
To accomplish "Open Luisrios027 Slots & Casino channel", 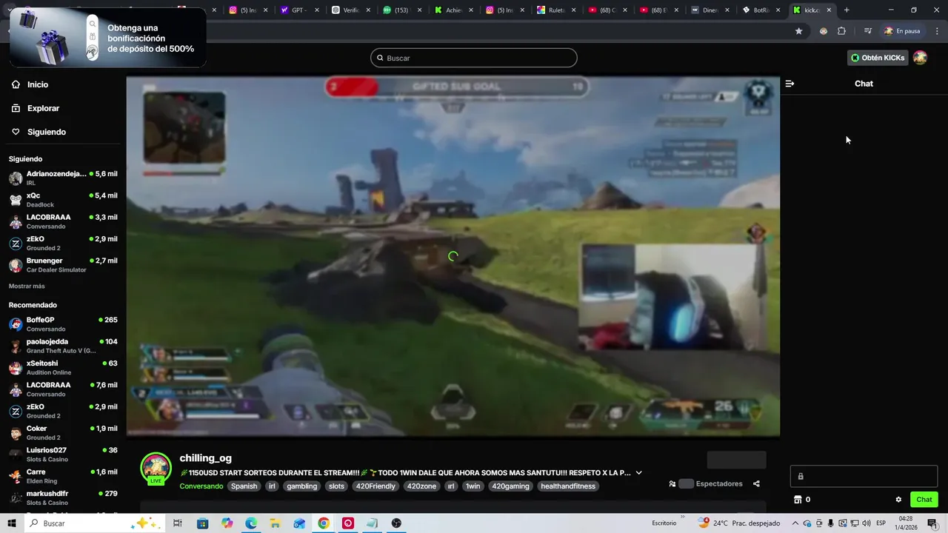I will click(x=63, y=454).
